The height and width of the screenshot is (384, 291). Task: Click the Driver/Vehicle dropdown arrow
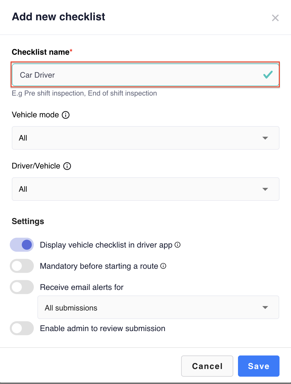265,189
